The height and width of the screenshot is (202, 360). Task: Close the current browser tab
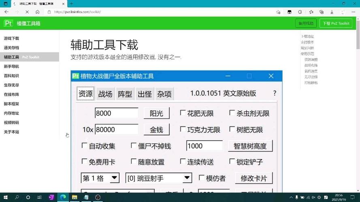[x=63, y=4]
